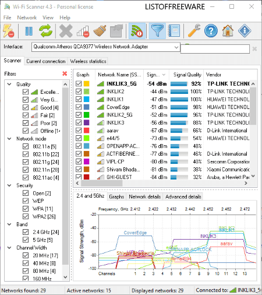Uncheck graph checkbox for CoverEdge network
Image resolution: width=262 pixels, height=295 pixels.
79,107
